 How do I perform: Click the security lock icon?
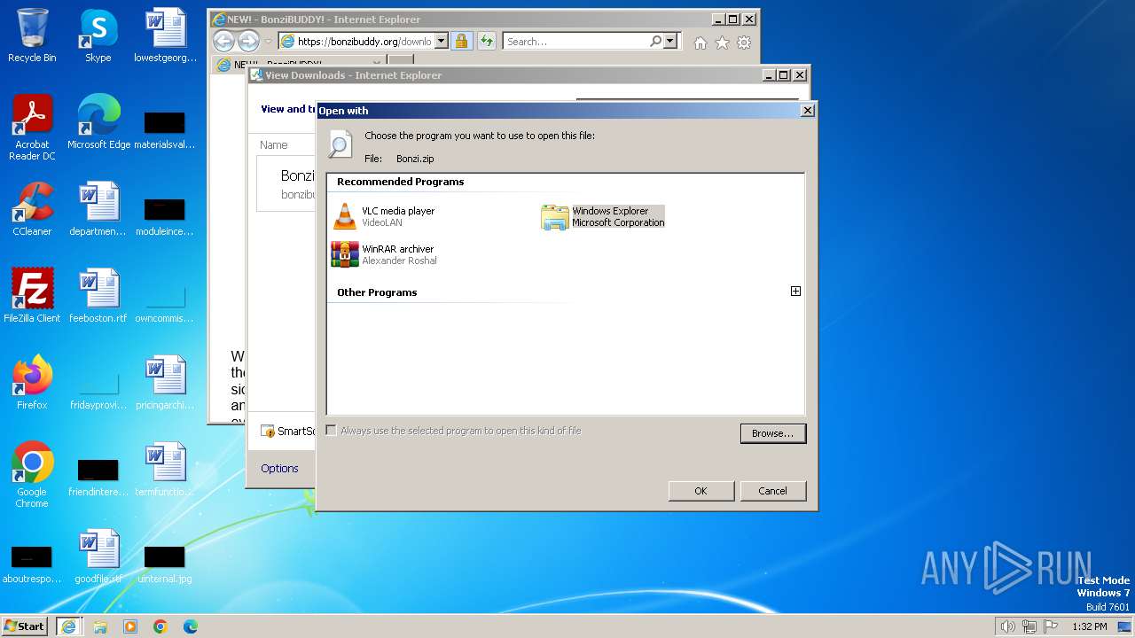tap(461, 42)
